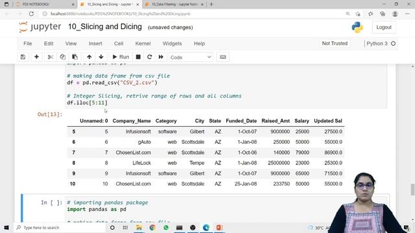Open Task View on the taskbar
The width and height of the screenshot is (415, 233).
(125, 227)
